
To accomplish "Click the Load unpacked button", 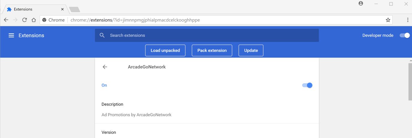I will [165, 50].
